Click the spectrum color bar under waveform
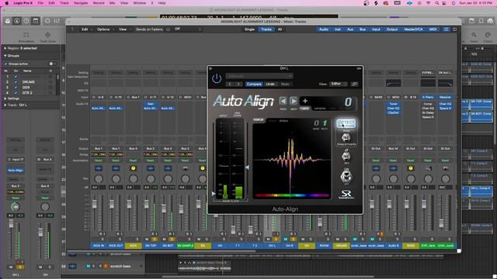The width and height of the screenshot is (497, 279). tap(291, 195)
